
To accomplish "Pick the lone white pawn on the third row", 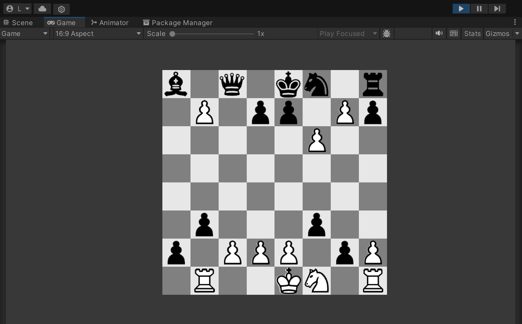I will (316, 140).
